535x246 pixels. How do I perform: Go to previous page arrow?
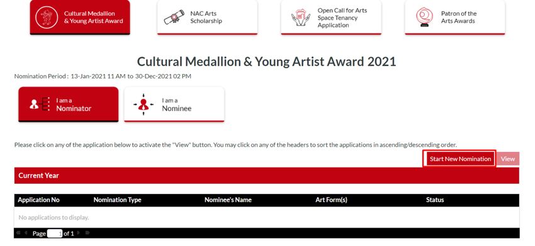pos(26,233)
